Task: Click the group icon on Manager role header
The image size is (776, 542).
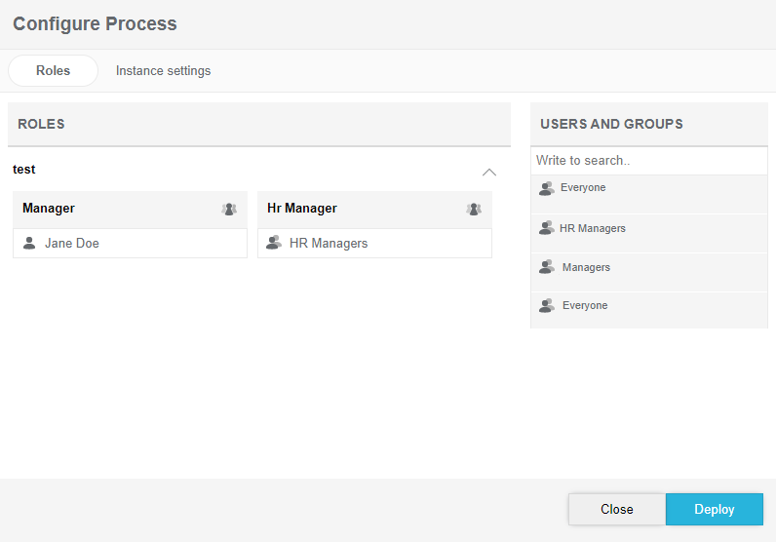Action: (229, 209)
